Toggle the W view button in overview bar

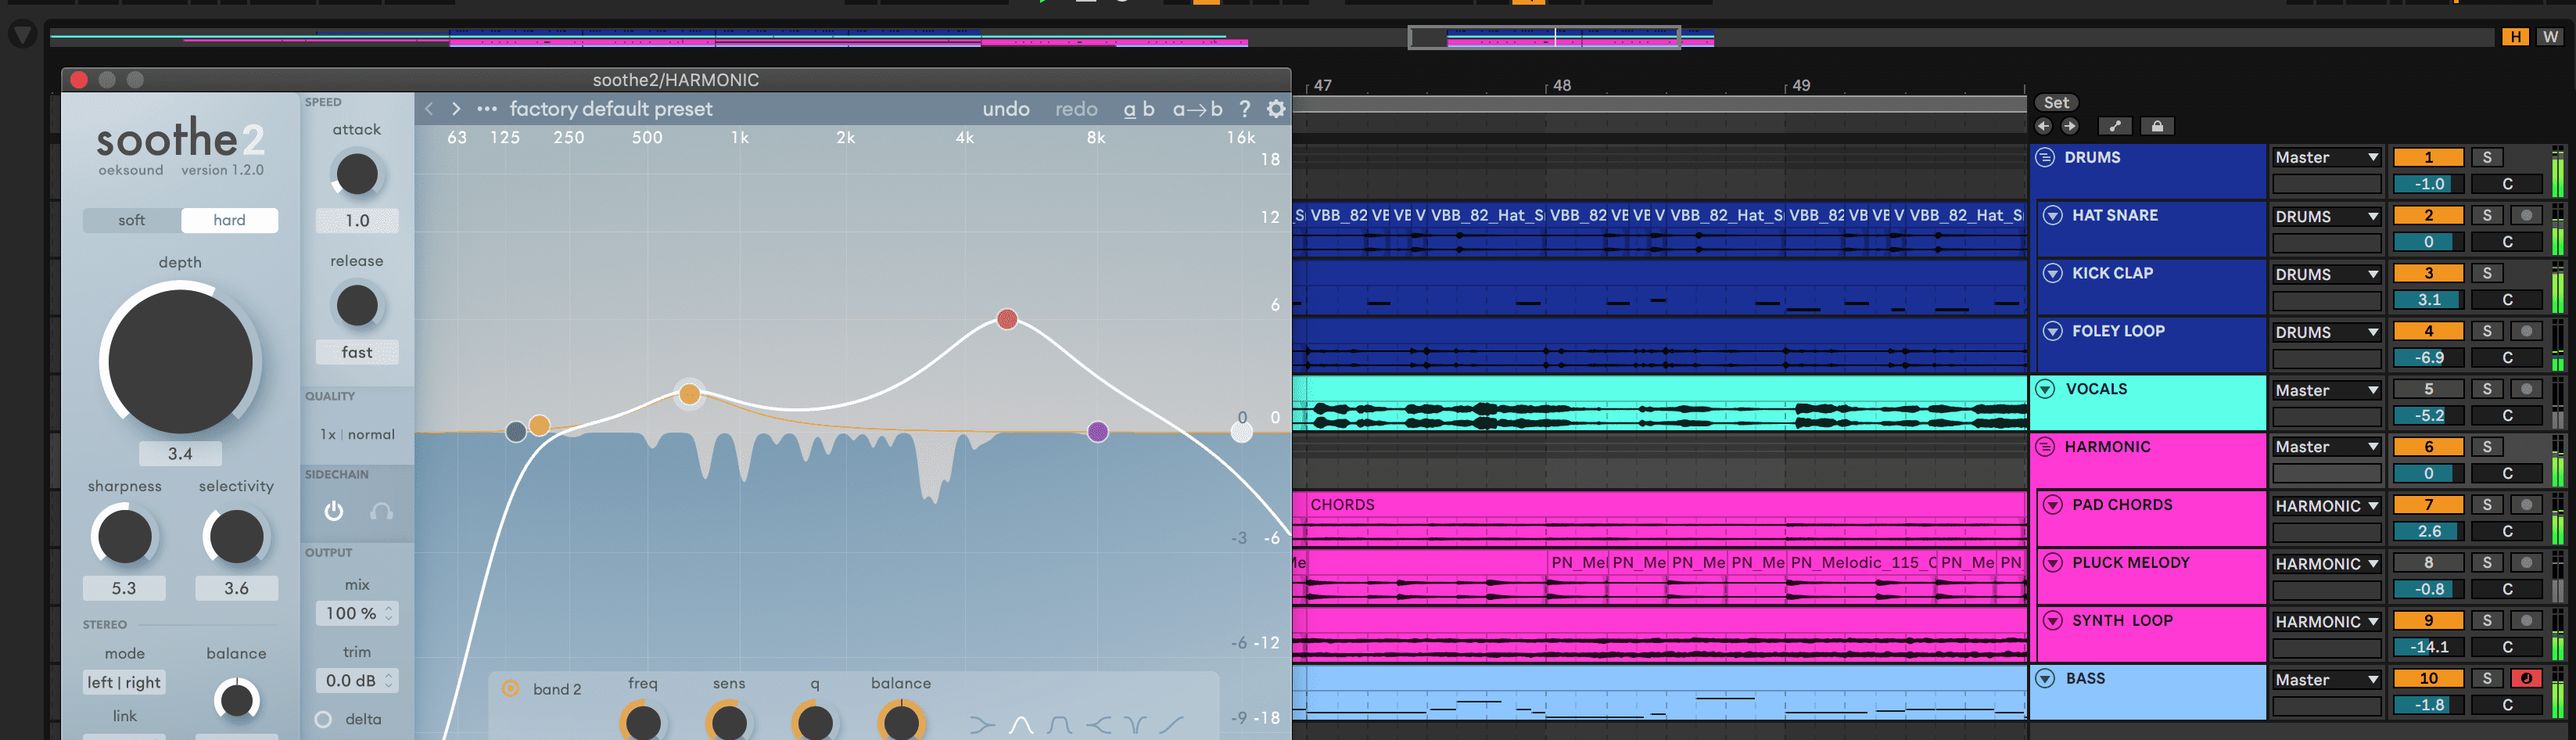pos(2551,37)
